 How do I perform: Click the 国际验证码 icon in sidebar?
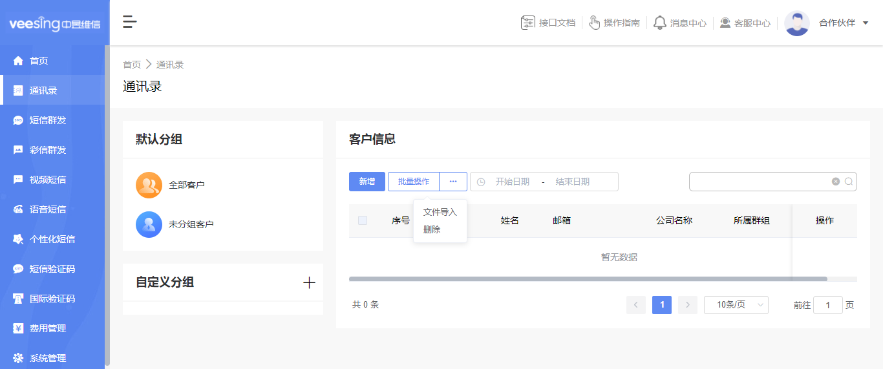pyautogui.click(x=18, y=299)
